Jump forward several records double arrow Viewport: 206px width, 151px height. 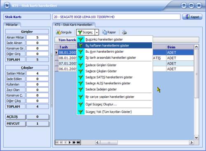click(74, 142)
